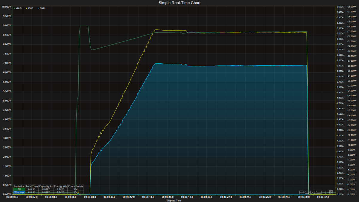
Task: Click the Elapsed Time axis label
Action: (174, 201)
